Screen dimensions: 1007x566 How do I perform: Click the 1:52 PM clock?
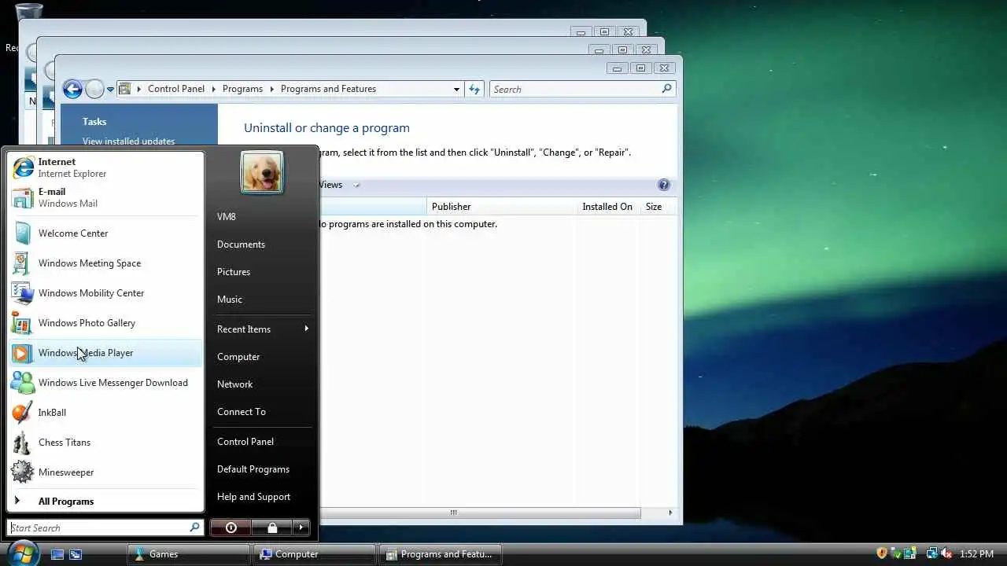[976, 554]
